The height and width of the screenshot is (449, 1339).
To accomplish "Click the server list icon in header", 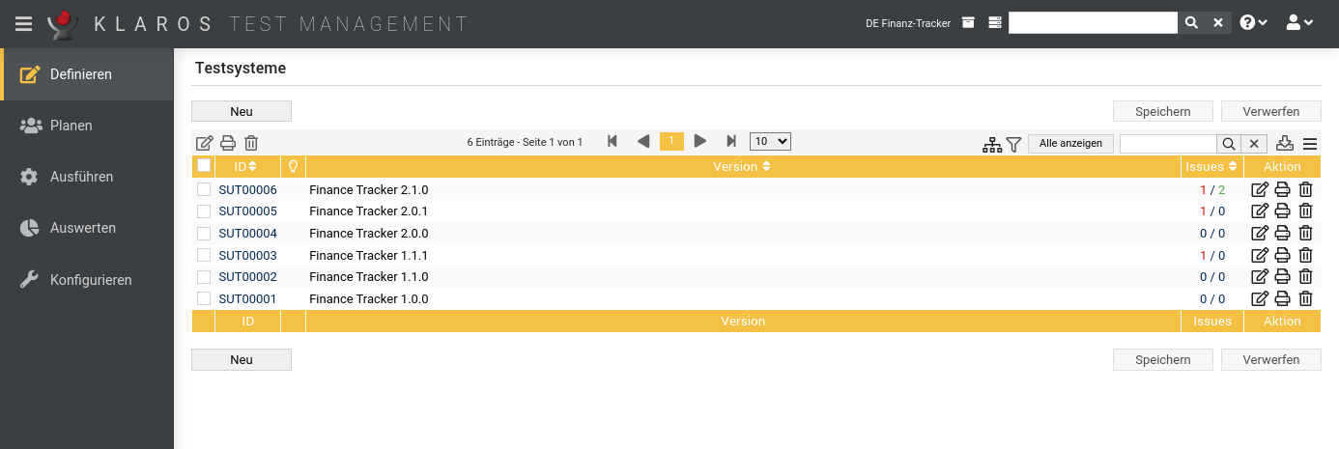I will (x=995, y=23).
